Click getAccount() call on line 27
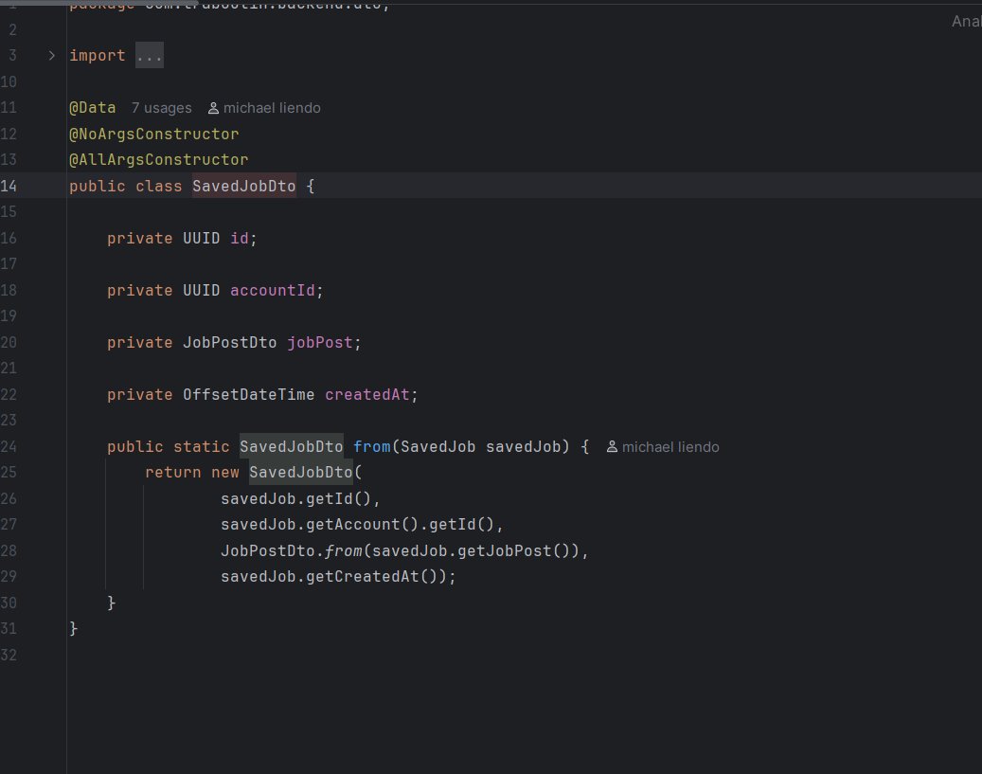Image resolution: width=982 pixels, height=774 pixels. pyautogui.click(x=362, y=525)
